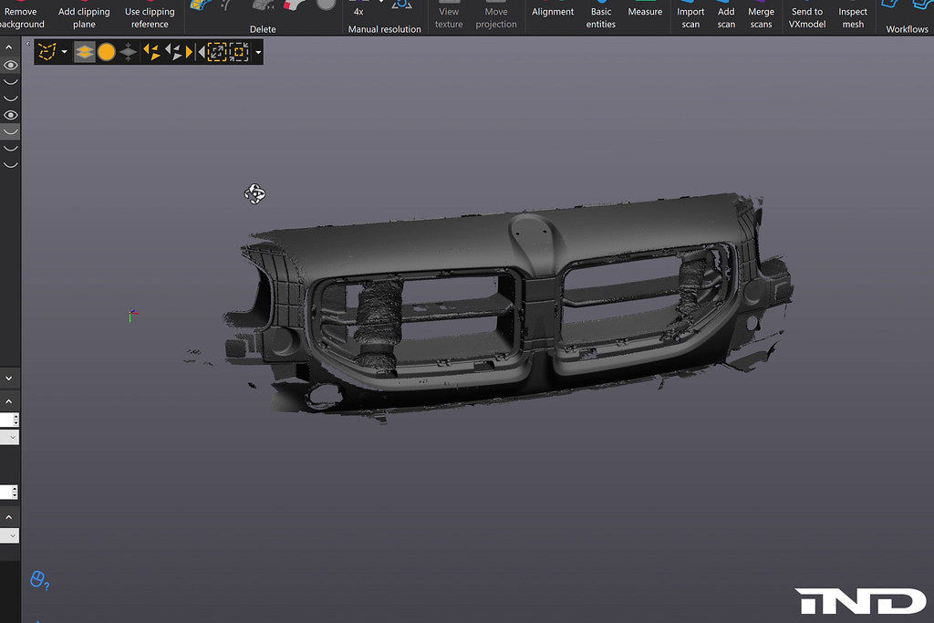Click the gray surface-split diamond icon
The width and height of the screenshot is (934, 623).
pos(129,52)
